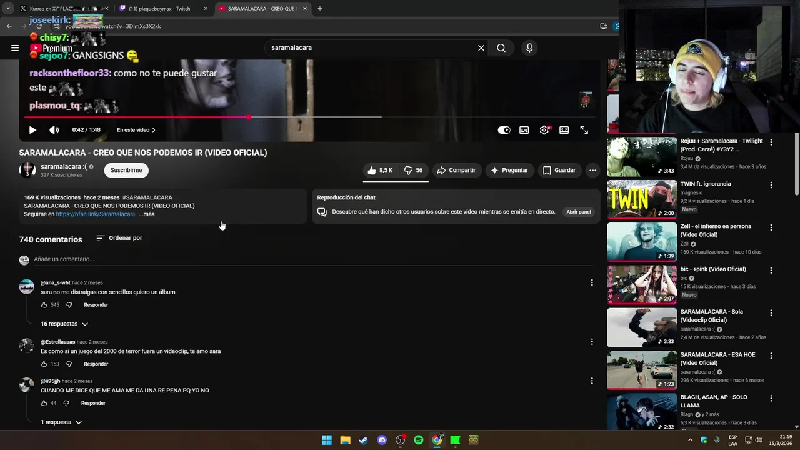Like the @ii95jjh comment
The width and height of the screenshot is (800, 450).
44,403
